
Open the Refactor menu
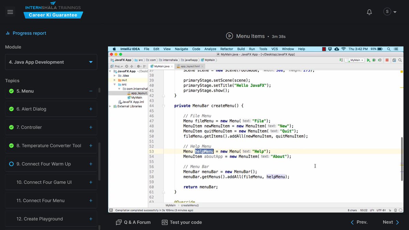point(227,49)
